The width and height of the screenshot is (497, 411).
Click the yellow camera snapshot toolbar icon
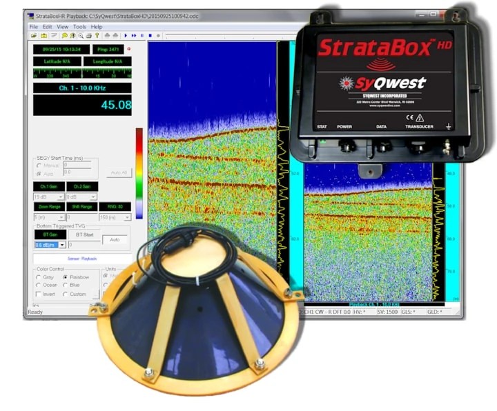[43, 36]
